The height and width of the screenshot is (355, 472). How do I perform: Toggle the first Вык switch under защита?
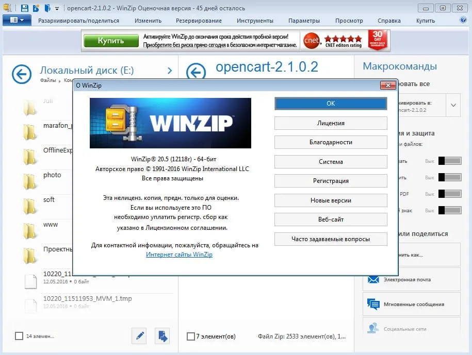click(450, 161)
